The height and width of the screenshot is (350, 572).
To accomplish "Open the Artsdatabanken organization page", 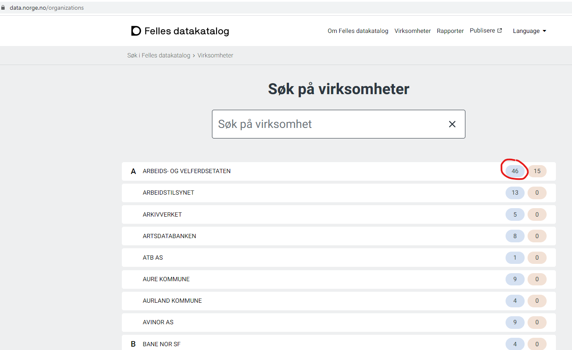I will pyautogui.click(x=169, y=236).
